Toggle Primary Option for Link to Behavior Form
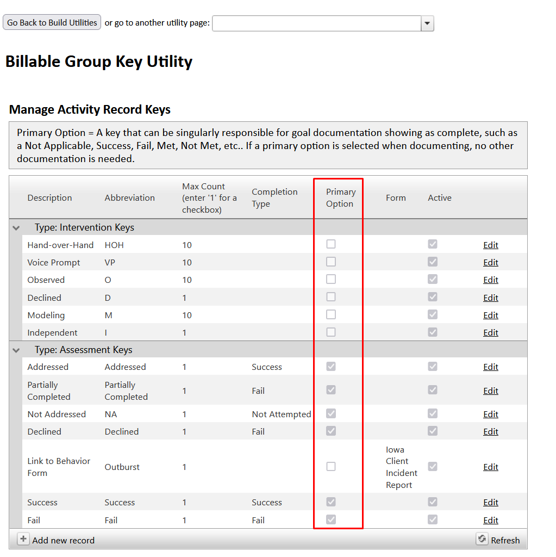The image size is (556, 557). pyautogui.click(x=331, y=466)
